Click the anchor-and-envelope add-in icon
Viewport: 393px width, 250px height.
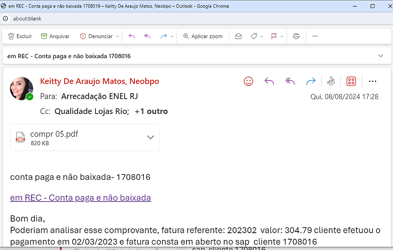point(331,81)
